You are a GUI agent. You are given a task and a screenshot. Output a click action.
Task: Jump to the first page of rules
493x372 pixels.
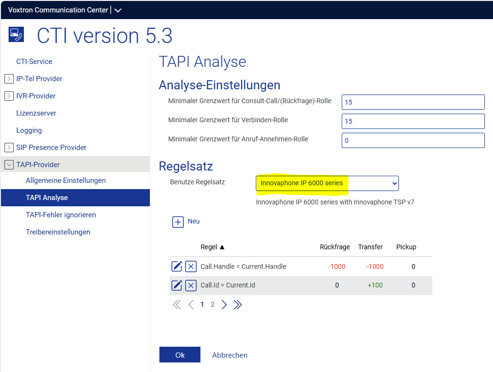tap(177, 305)
